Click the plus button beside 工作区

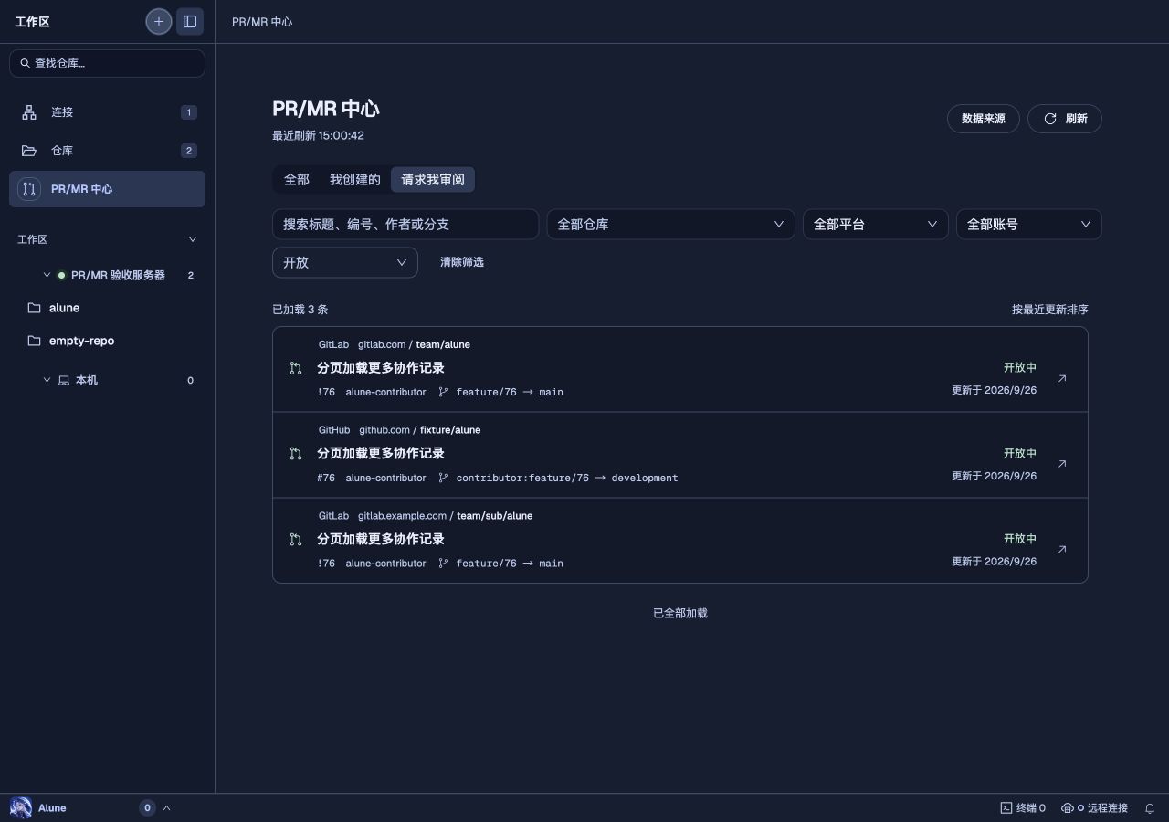[159, 21]
